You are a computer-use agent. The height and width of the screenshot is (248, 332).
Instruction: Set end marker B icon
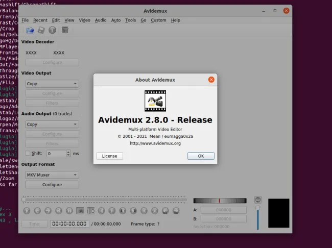coord(90,211)
